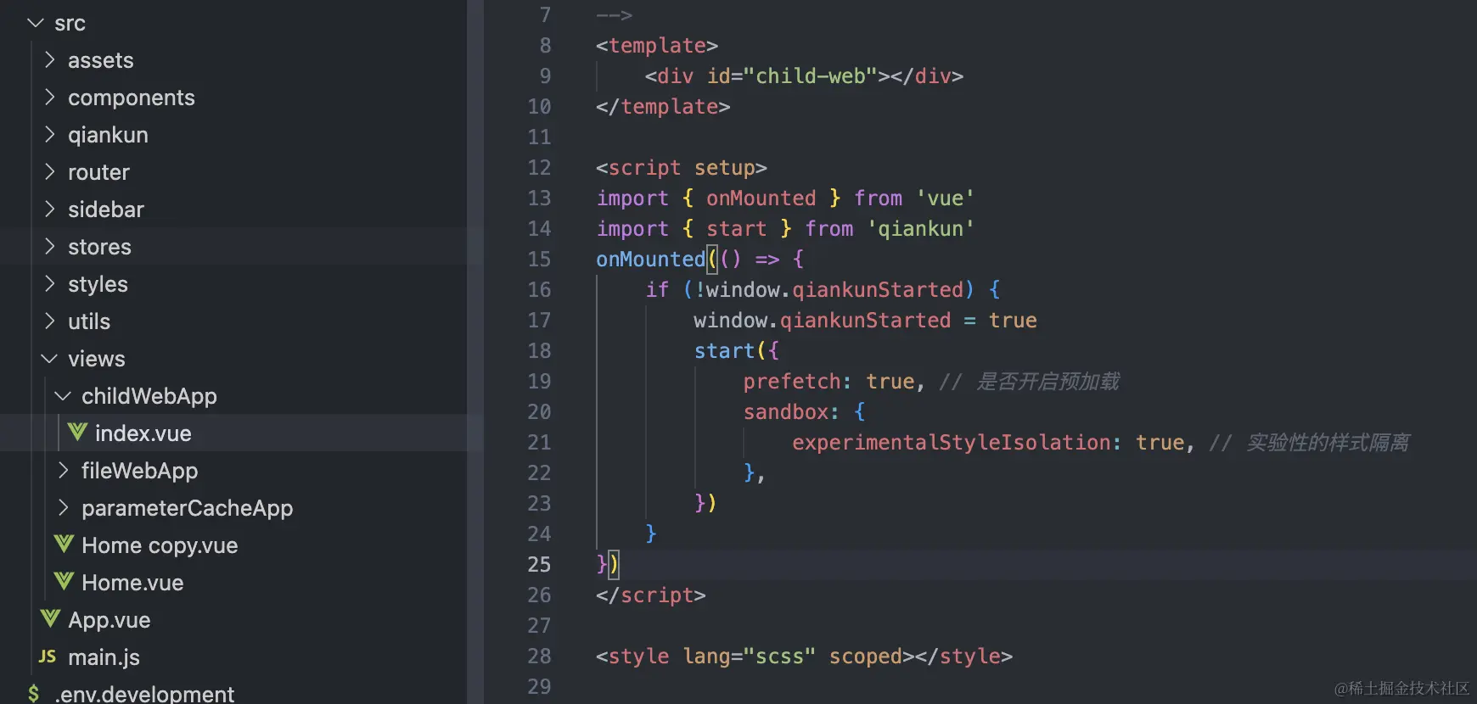Expand the router folder chevron
Screen dimensions: 1477x704
pos(49,172)
